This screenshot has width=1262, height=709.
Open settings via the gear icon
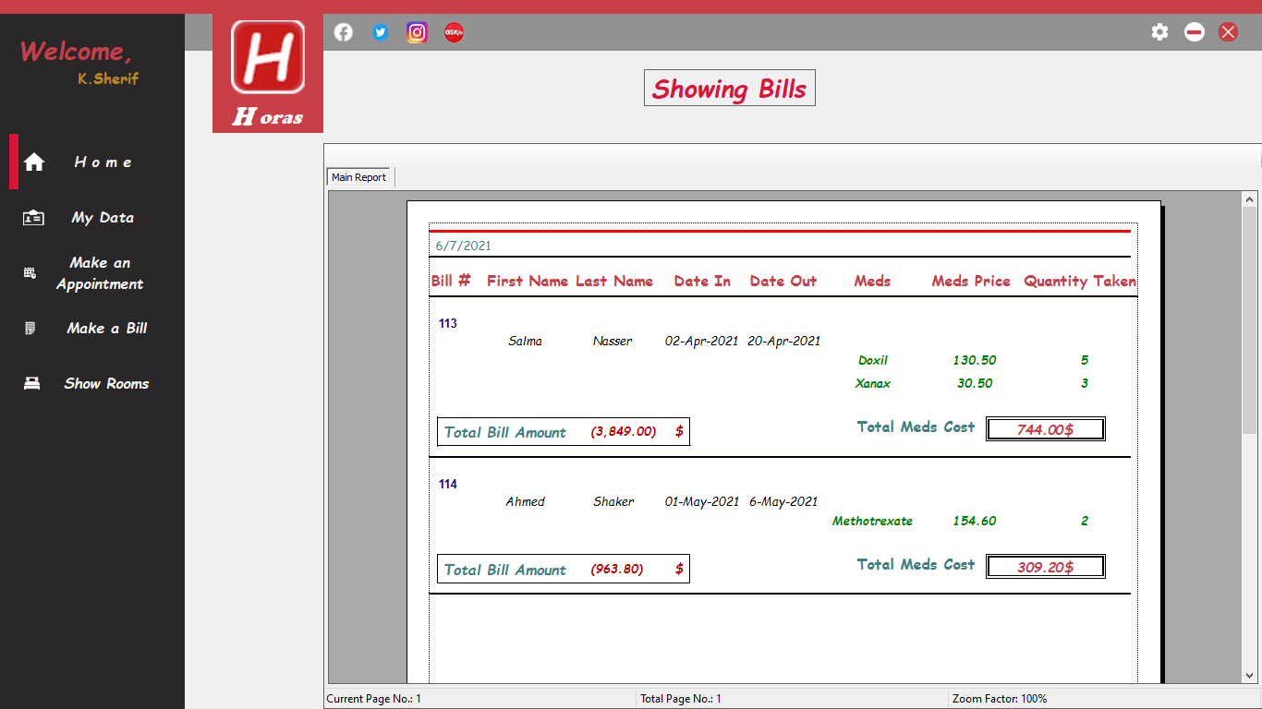coord(1159,32)
